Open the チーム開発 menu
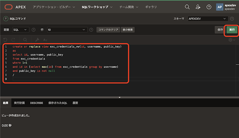Viewport: 239px width, 138px height. point(128,7)
